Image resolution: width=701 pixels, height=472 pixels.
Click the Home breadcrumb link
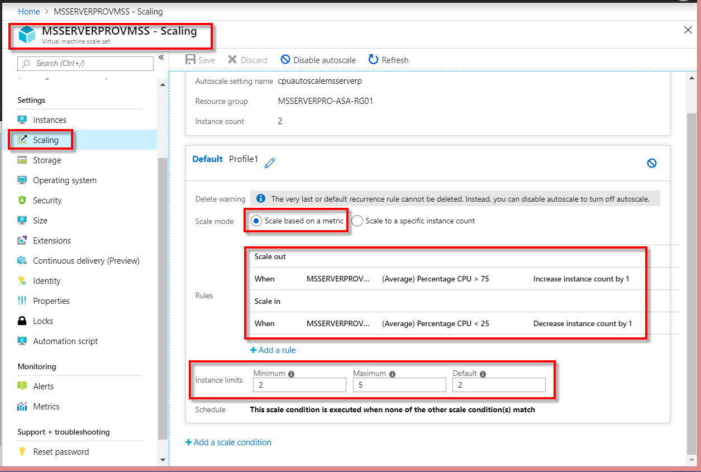(29, 11)
